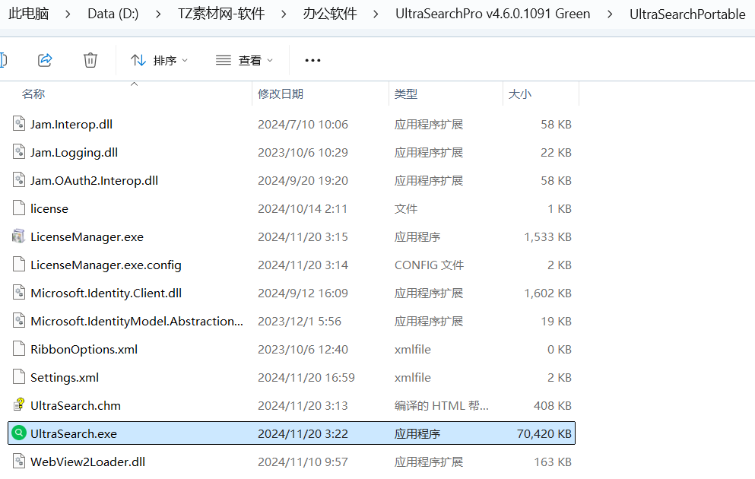Click the Settings.xml file icon
The width and height of the screenshot is (755, 479).
(x=19, y=377)
